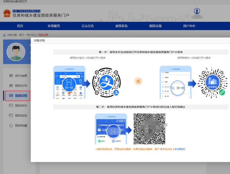Image resolution: width=230 pixels, height=174 pixels.
Task: Click the highlighted 全国一体化在线政务服务平台 label
Action: (26, 11)
